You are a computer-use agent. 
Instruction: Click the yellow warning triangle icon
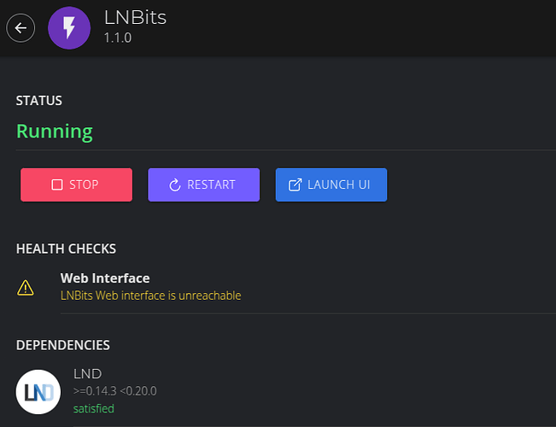coord(25,288)
